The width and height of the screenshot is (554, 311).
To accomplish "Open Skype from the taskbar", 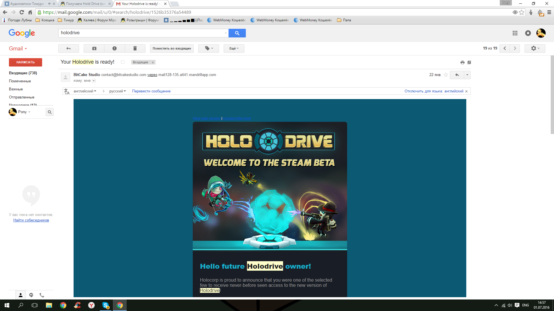I will (x=106, y=305).
